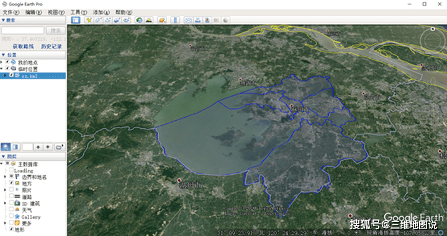Screen dimensions: 447x236
Task: Open the 编辑 menu
Action: click(x=34, y=12)
